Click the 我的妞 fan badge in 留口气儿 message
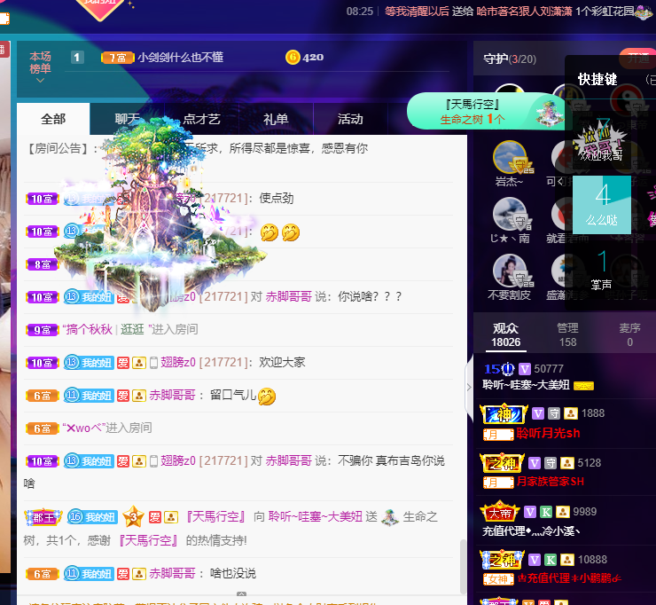The width and height of the screenshot is (656, 605). click(89, 396)
